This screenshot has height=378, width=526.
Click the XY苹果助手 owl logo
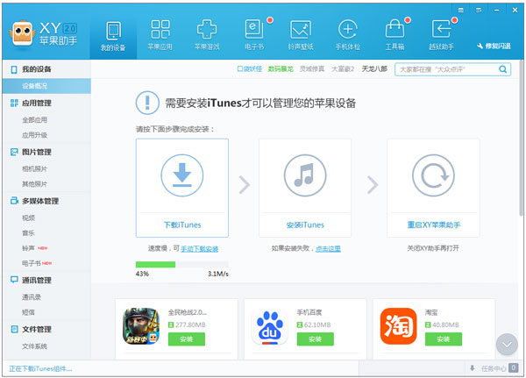click(x=21, y=33)
